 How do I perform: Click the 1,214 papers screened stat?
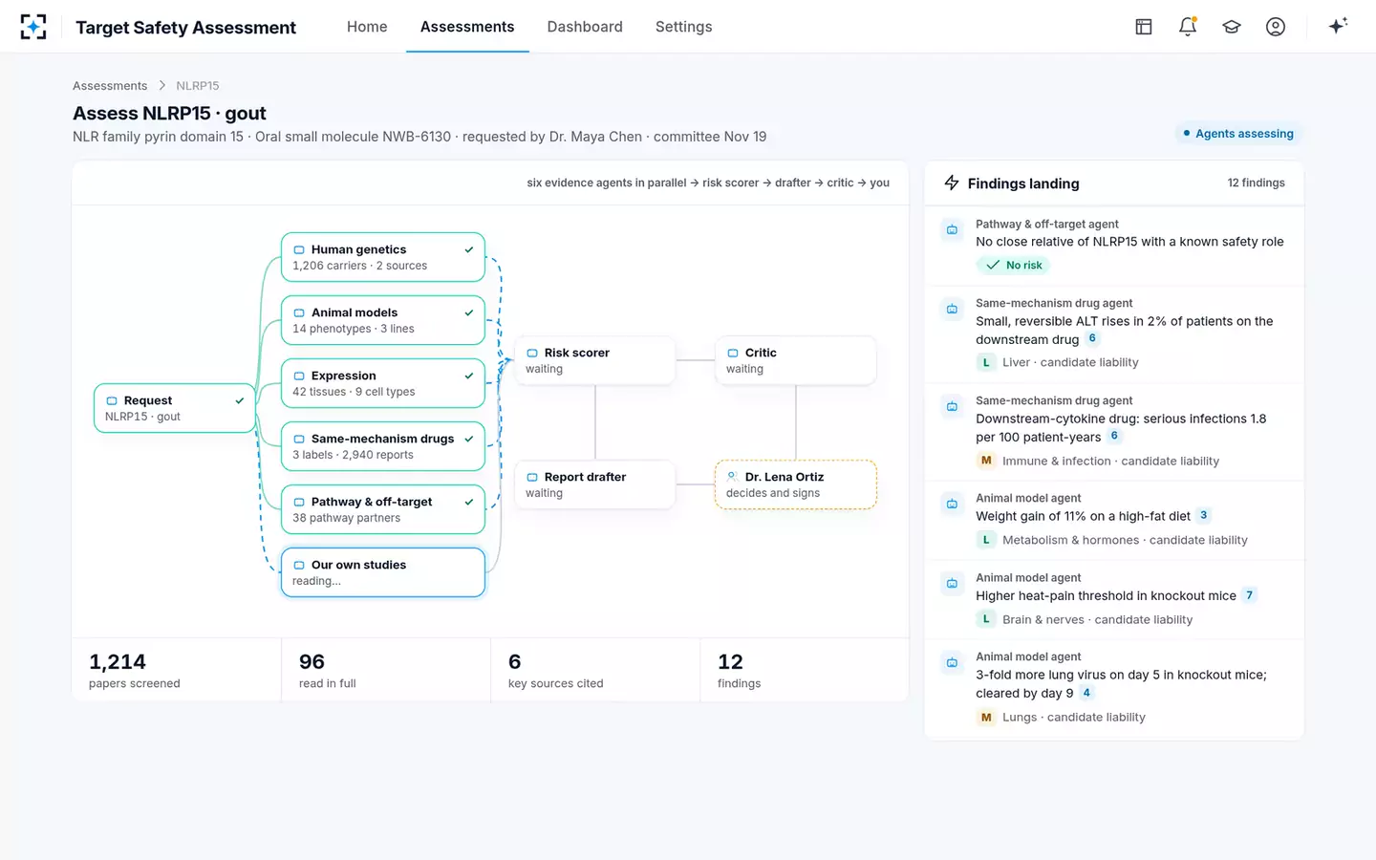tap(177, 670)
